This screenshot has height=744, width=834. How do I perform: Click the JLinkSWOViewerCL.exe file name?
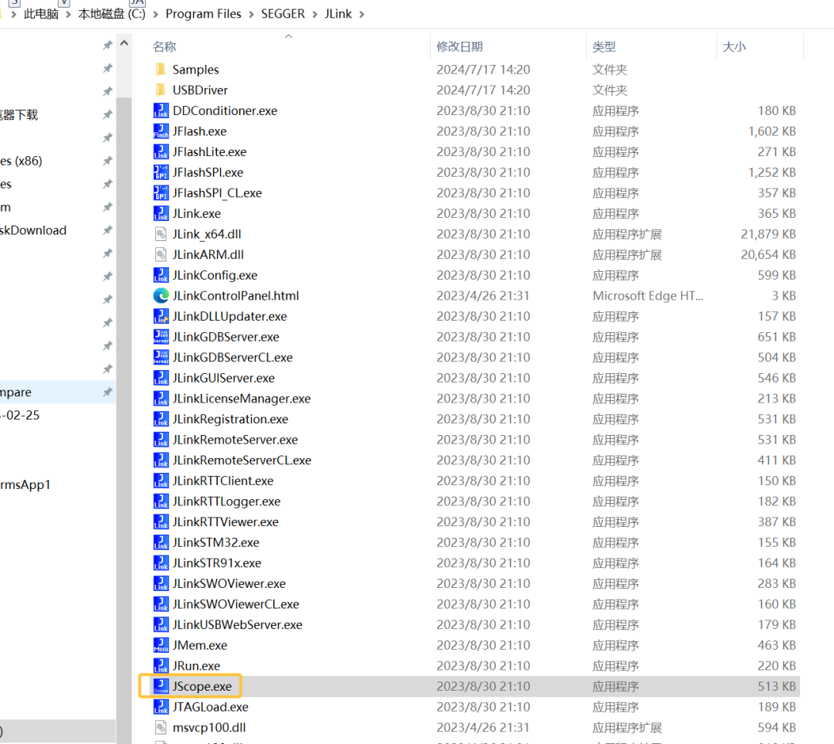click(x=236, y=604)
